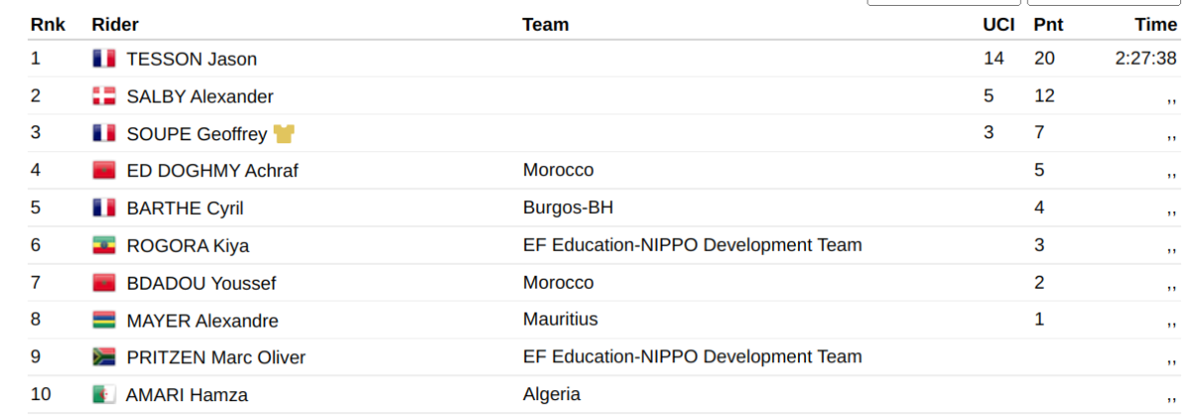
Task: Click the Danish flag beside SALBY Alexander
Action: point(103,97)
